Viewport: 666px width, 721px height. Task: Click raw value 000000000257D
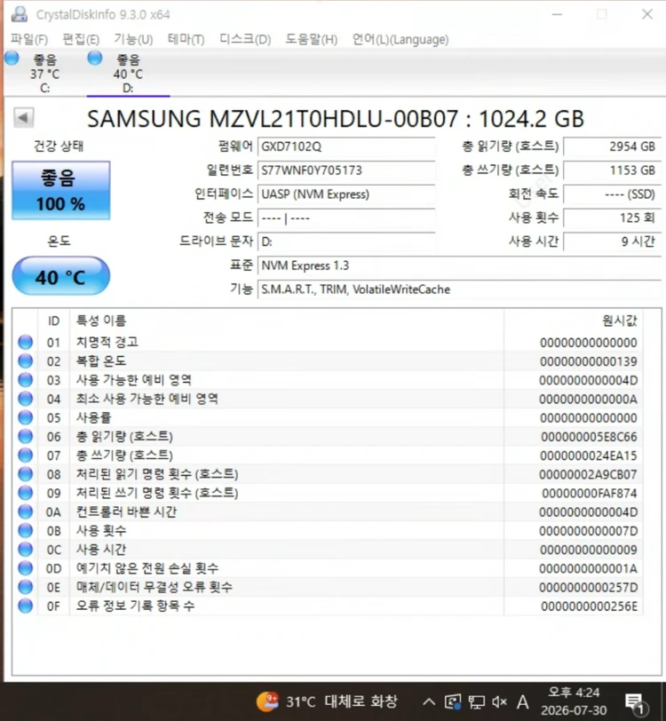(x=588, y=588)
